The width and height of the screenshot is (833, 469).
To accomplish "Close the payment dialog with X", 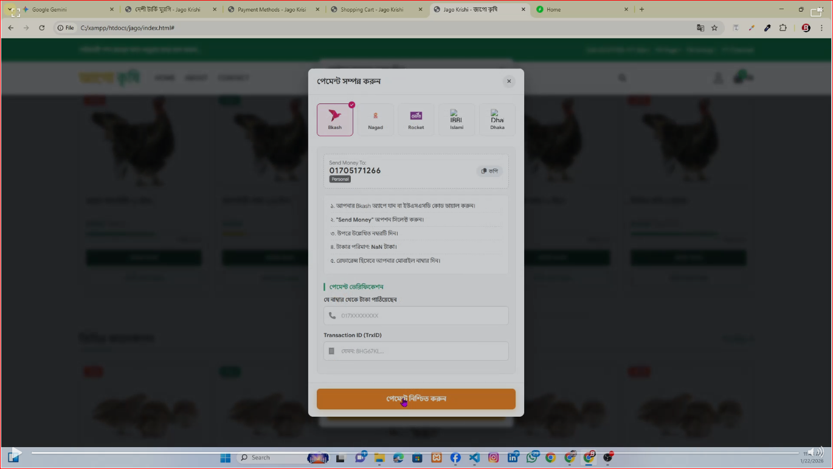I will [509, 82].
